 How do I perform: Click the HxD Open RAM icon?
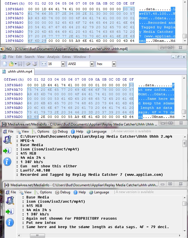click(28, 64)
